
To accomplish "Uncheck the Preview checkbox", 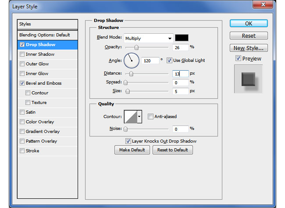I will pyautogui.click(x=238, y=58).
